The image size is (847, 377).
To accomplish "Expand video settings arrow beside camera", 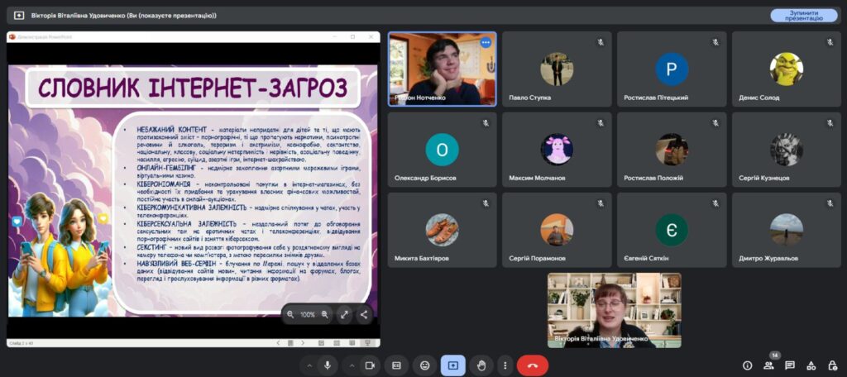I will 352,365.
